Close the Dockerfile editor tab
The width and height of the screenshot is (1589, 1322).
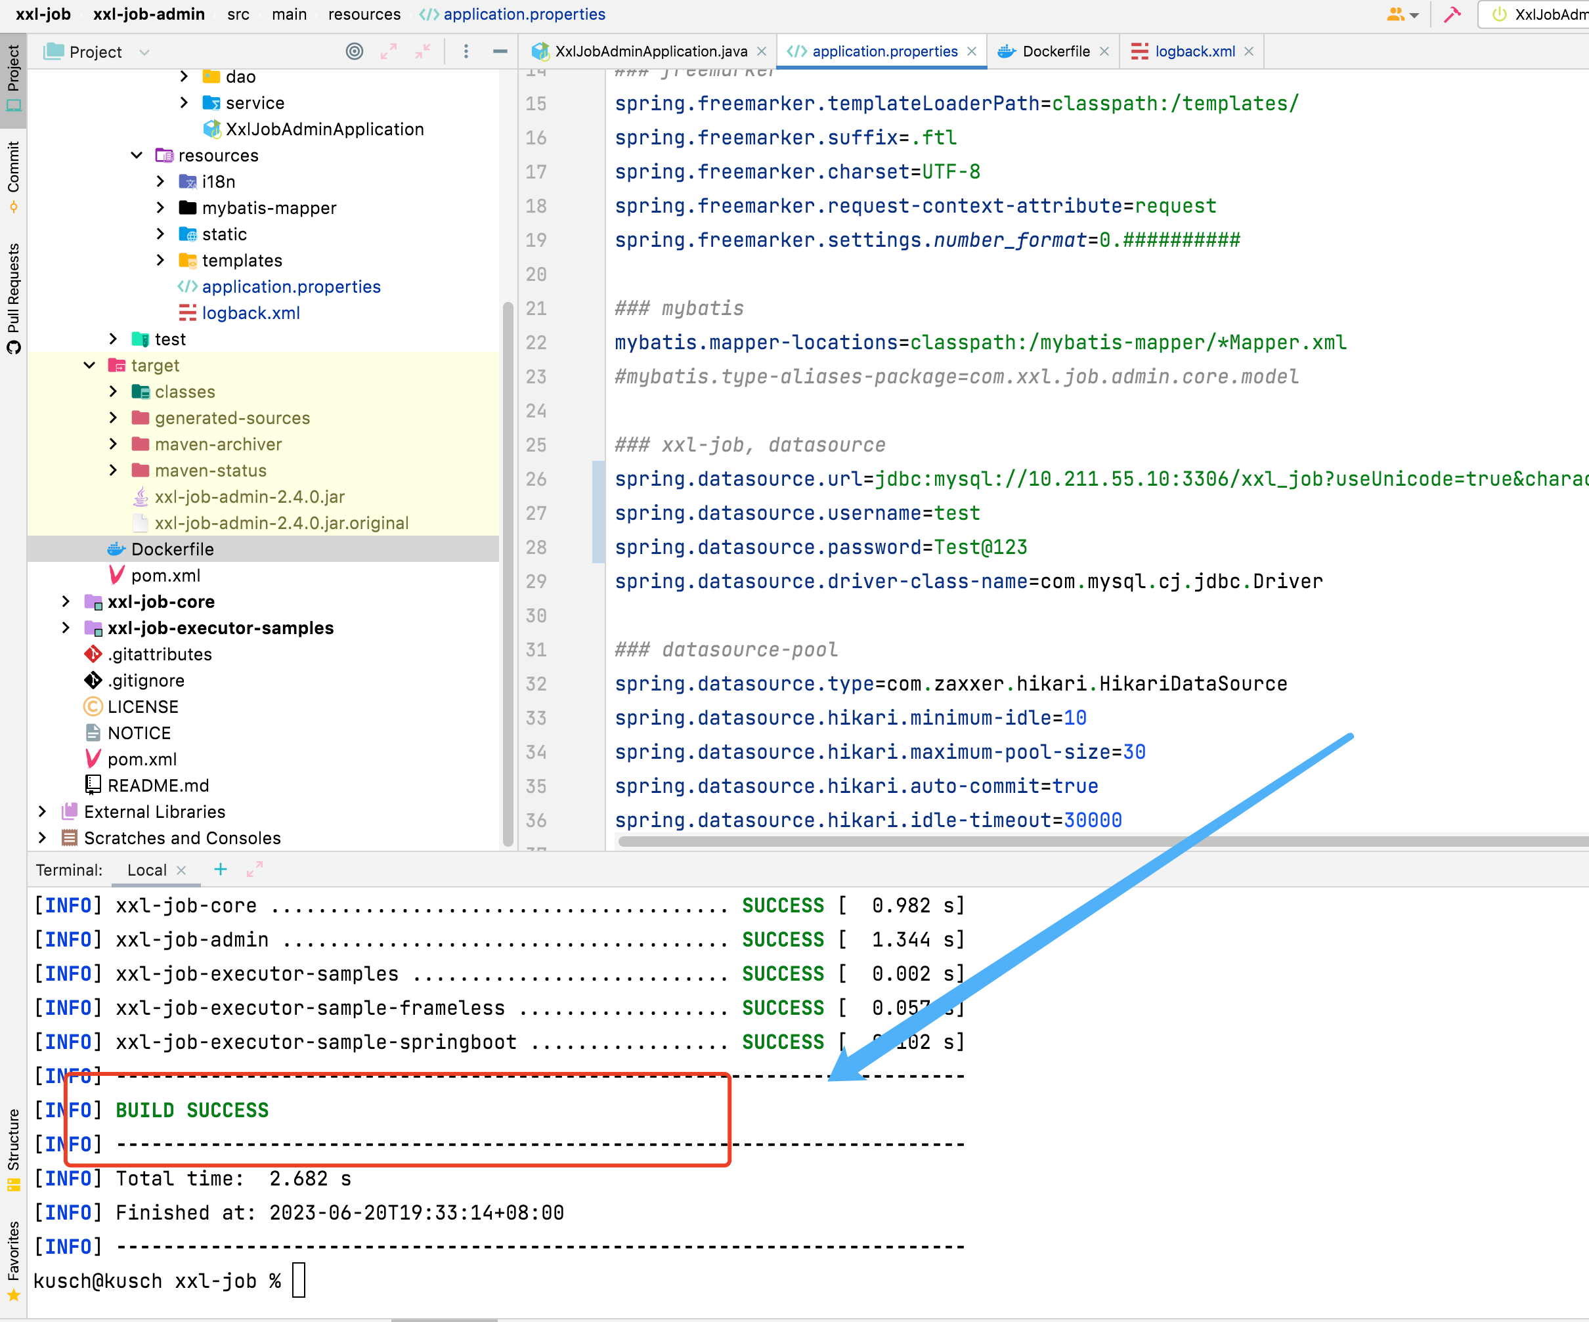point(1104,51)
